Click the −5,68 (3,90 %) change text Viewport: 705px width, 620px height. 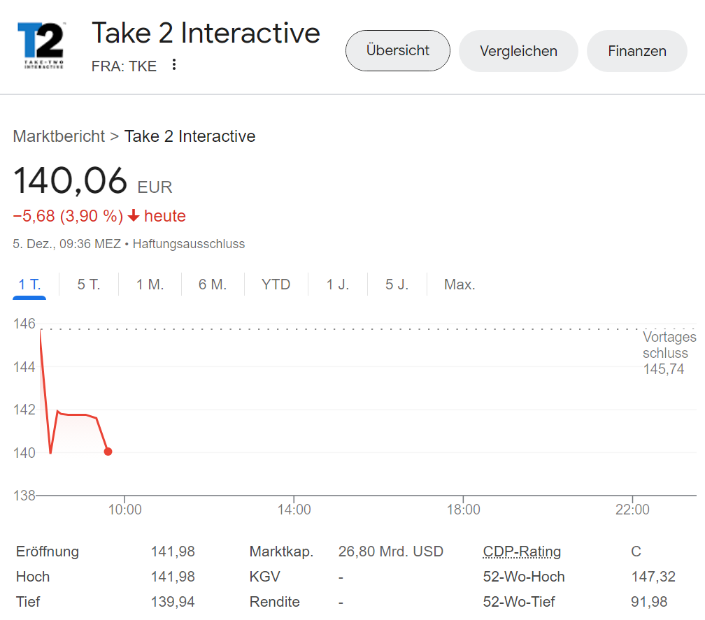click(68, 216)
